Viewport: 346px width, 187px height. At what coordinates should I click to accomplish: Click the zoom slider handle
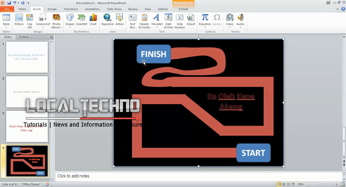point(318,184)
